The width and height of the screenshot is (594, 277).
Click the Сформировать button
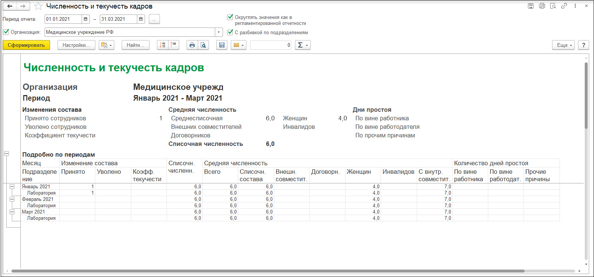click(x=26, y=45)
